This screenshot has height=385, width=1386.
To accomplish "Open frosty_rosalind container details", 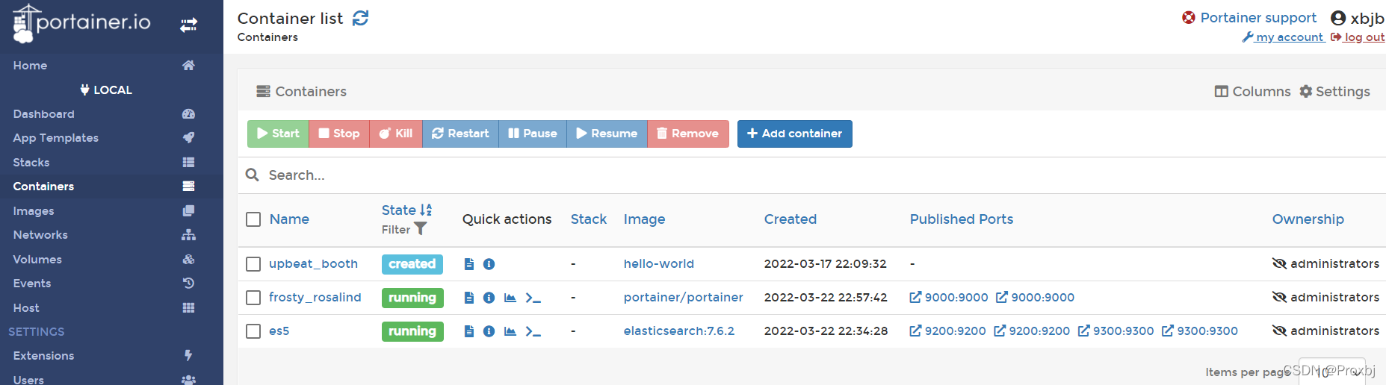I will tap(315, 298).
